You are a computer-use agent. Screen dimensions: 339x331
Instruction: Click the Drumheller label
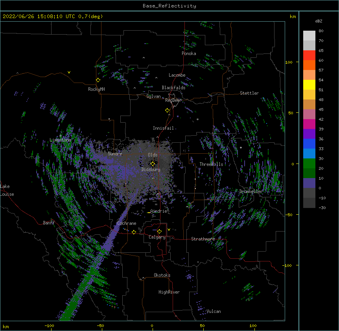click(x=251, y=191)
